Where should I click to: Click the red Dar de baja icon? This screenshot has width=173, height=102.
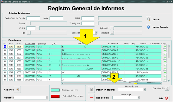tap(92, 97)
